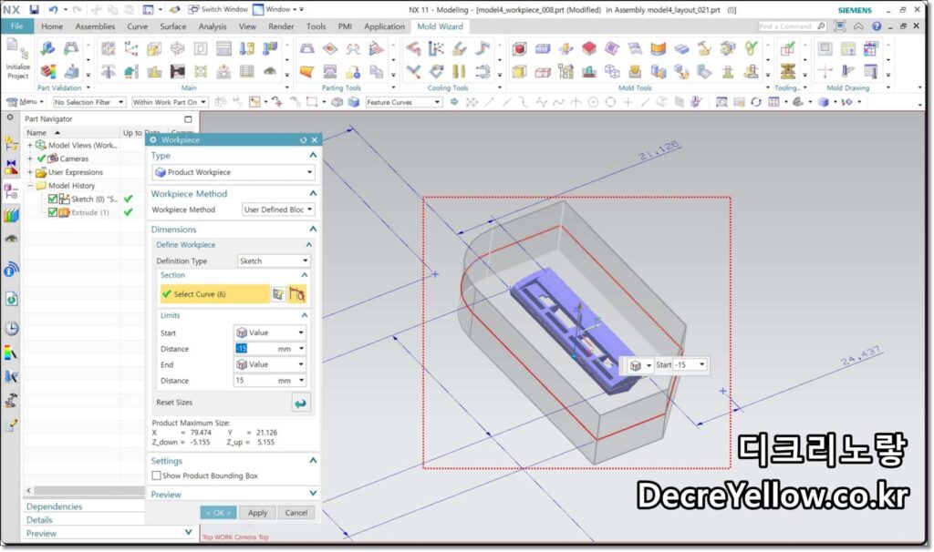Open the Within Work Part Only dropdown

click(169, 102)
